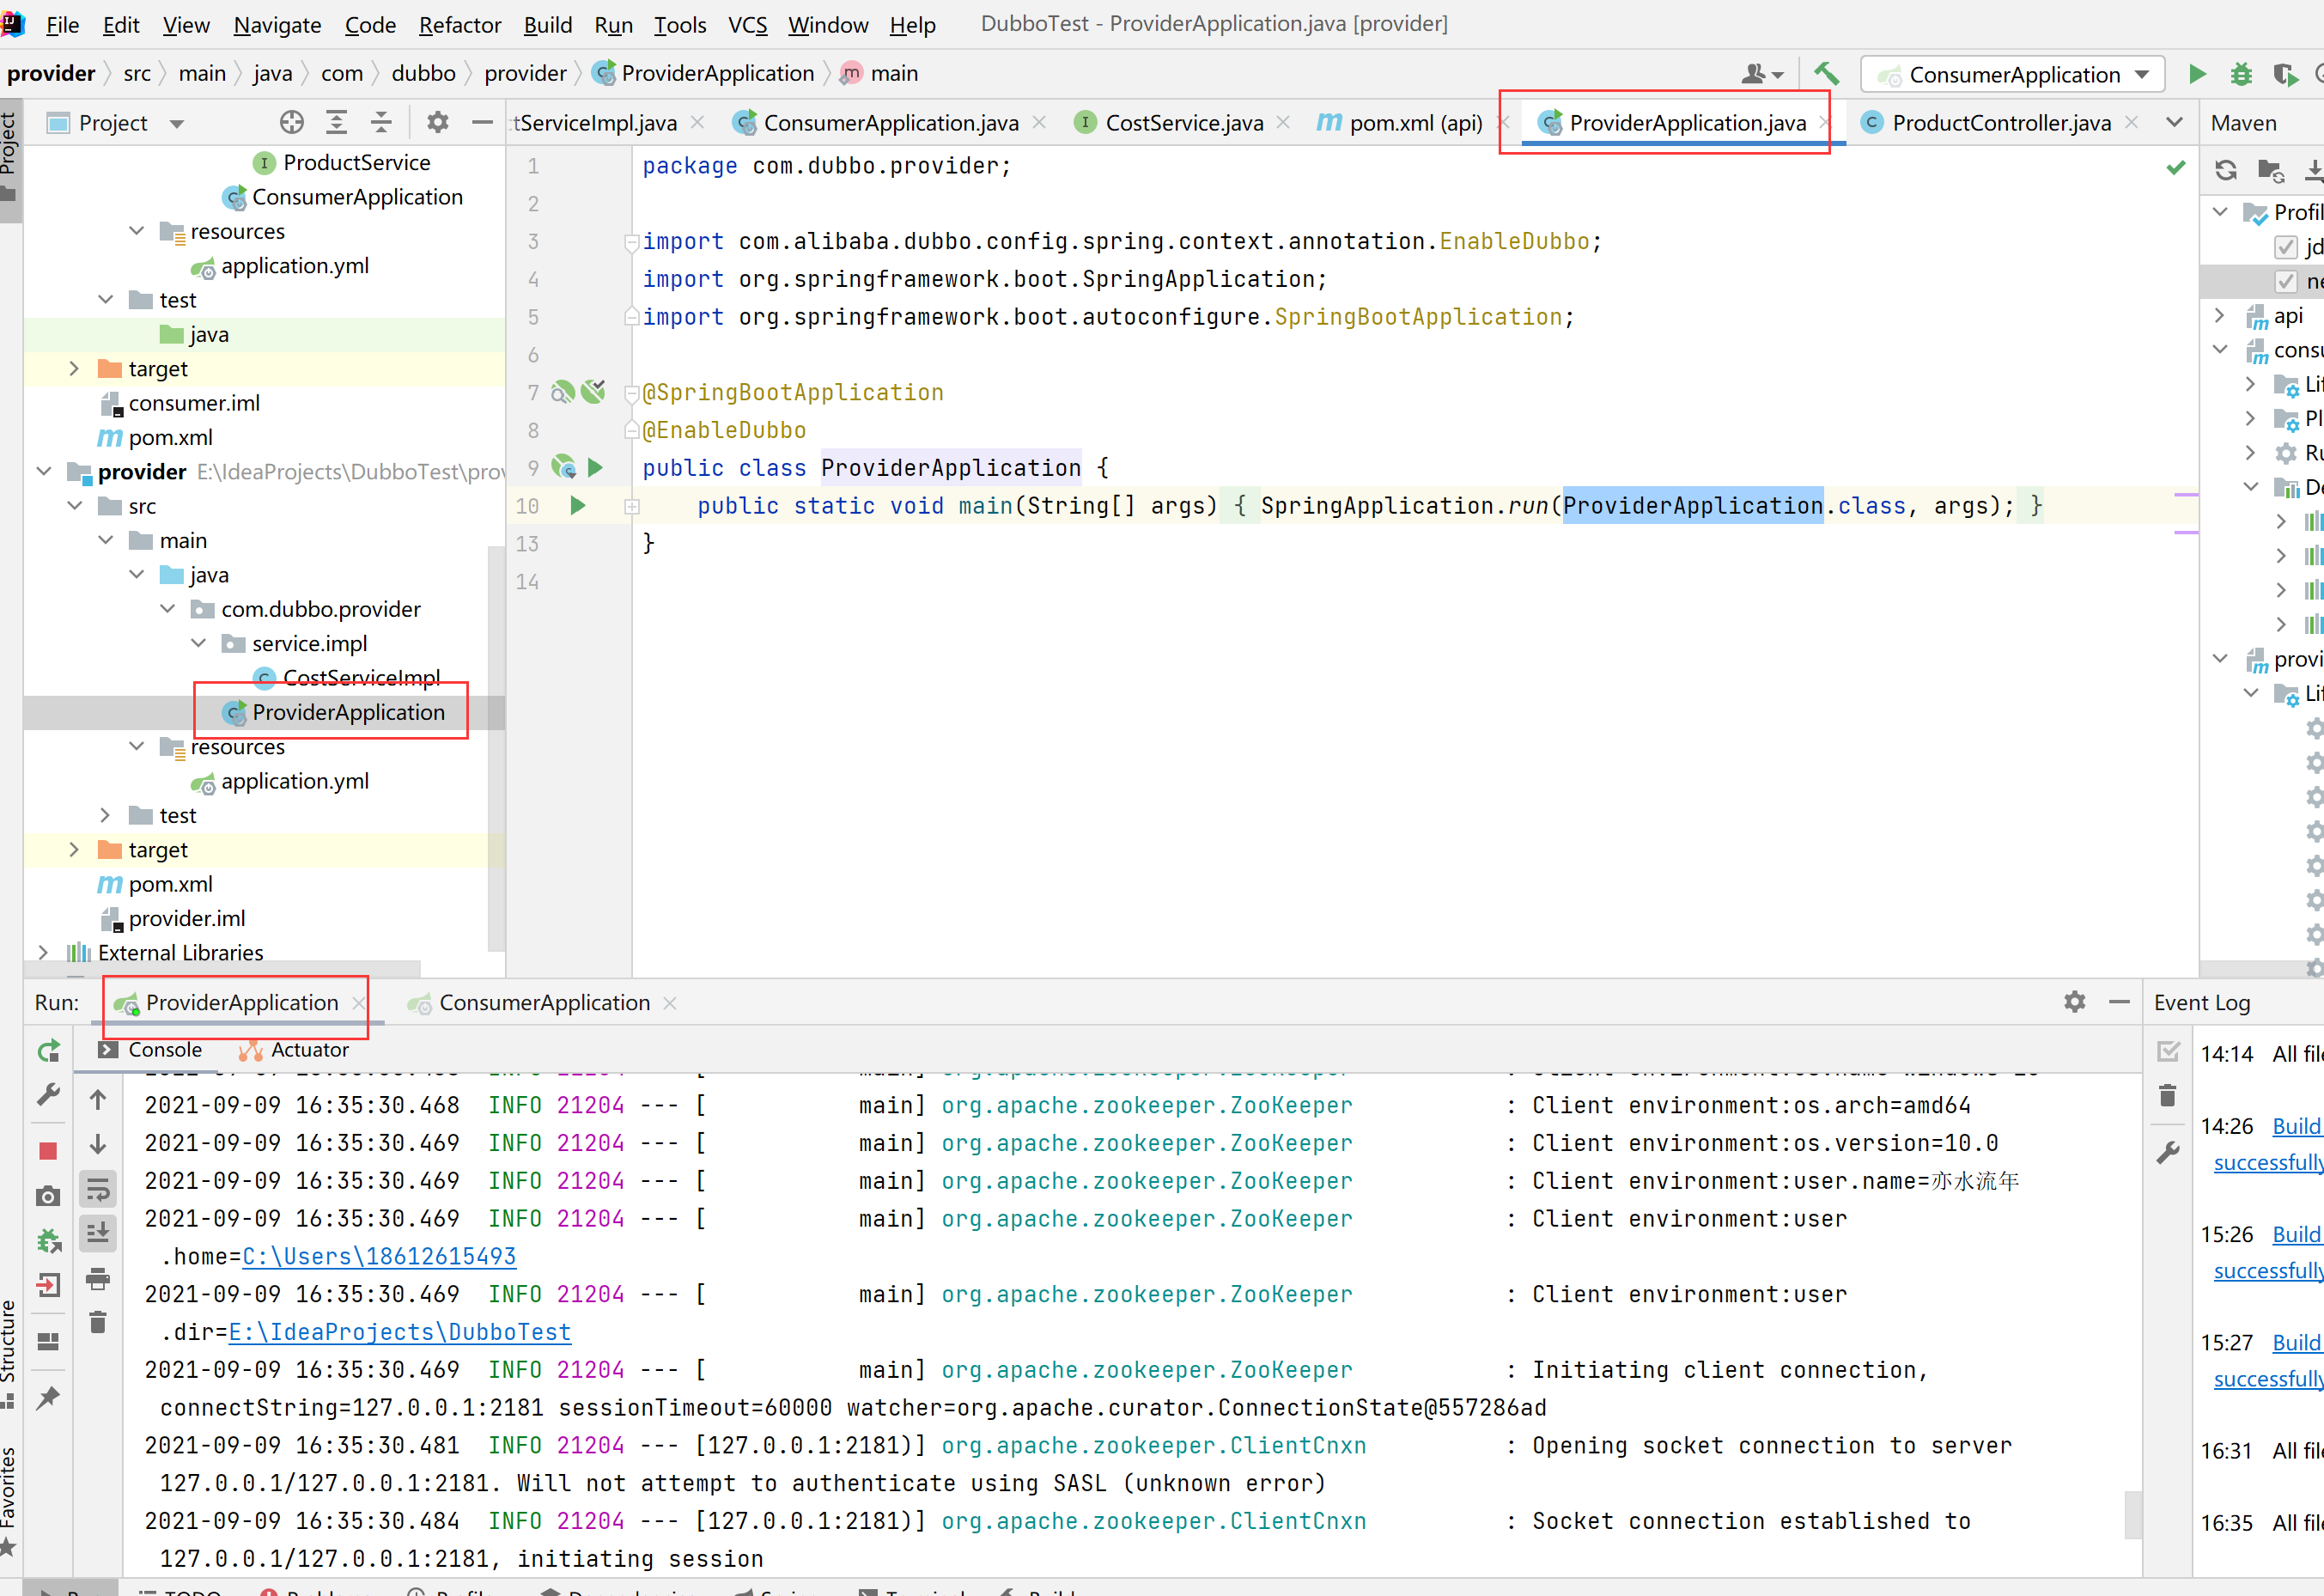2324x1596 pixels.
Task: Click the console vertical scrollbar thumb
Action: click(x=2132, y=1514)
